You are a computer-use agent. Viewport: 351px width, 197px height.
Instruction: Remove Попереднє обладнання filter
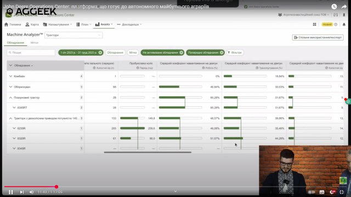pyautogui.click(x=222, y=53)
